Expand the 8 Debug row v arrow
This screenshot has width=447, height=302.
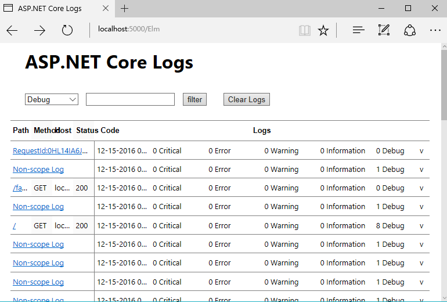(x=421, y=226)
